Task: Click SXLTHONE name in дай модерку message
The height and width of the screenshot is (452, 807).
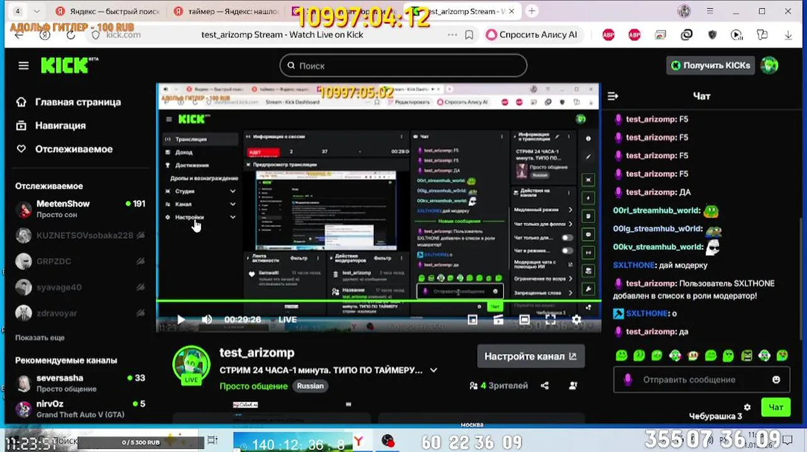Action: [x=634, y=265]
